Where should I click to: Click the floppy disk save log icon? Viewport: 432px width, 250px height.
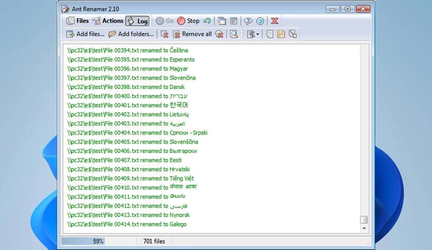[x=281, y=34]
